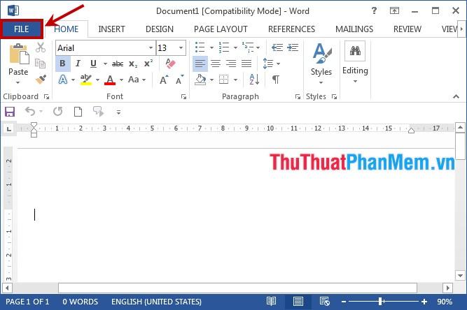Open the Font dialog launcher

[183, 96]
